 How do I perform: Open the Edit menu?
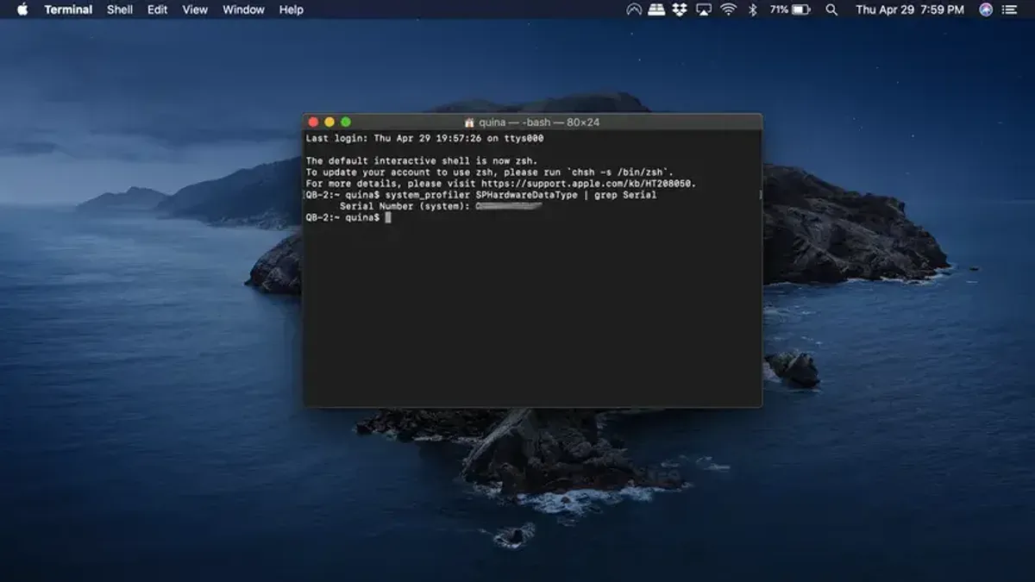(x=157, y=9)
